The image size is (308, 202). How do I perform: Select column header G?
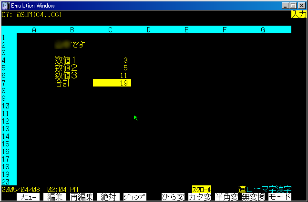(263, 30)
